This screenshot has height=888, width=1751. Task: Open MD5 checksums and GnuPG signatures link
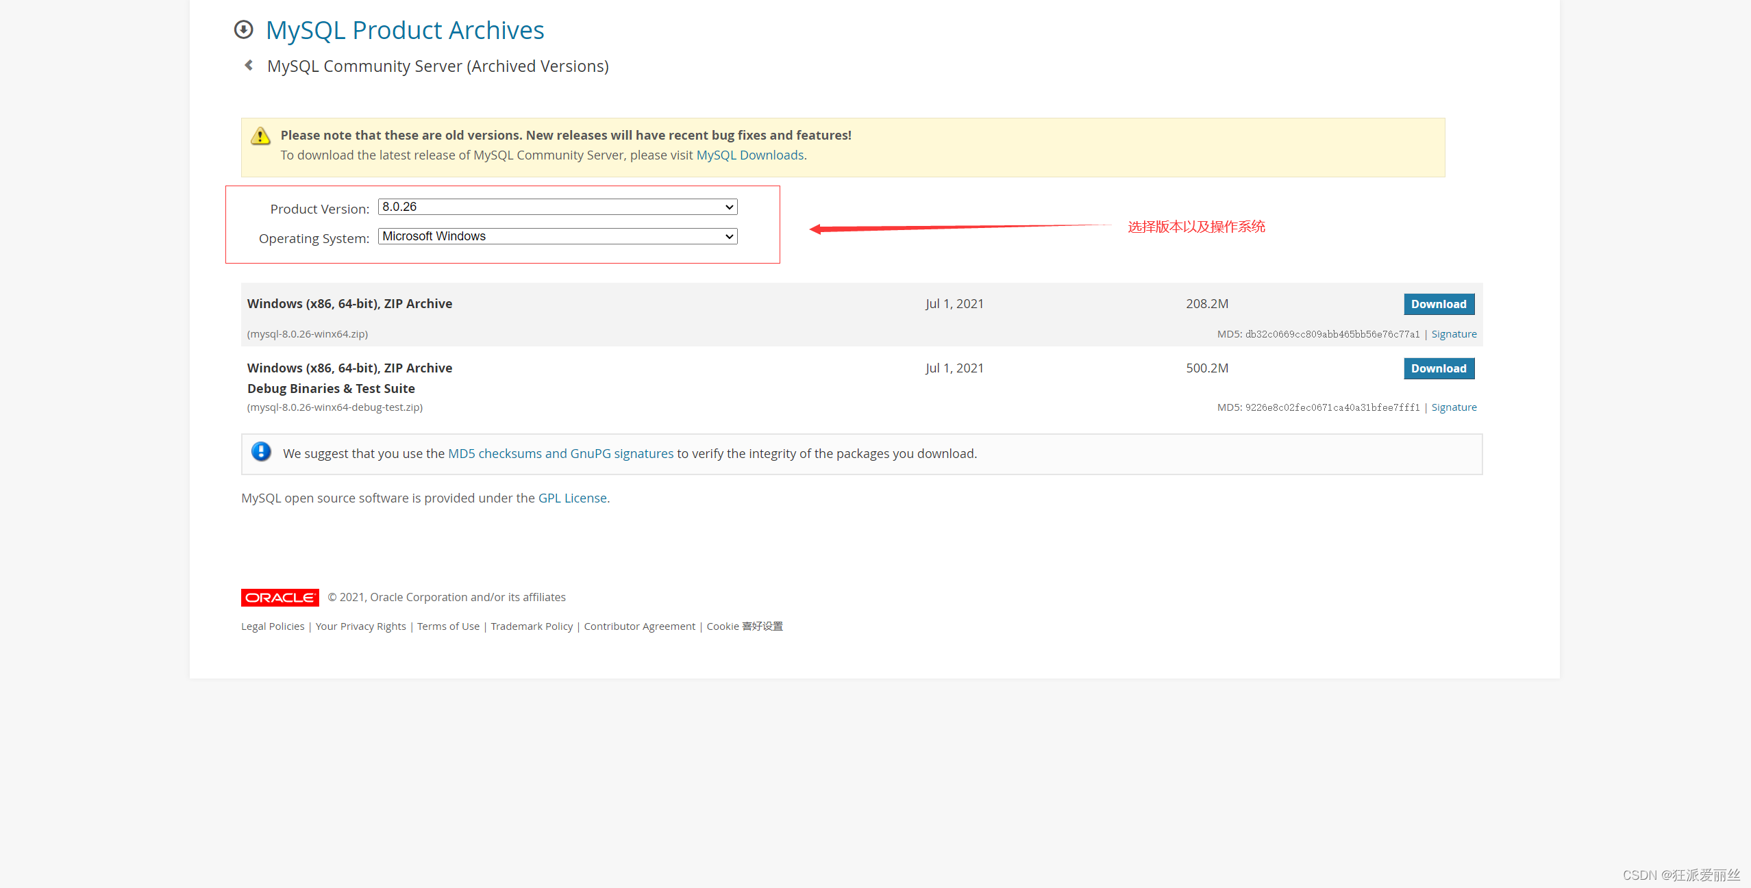pyautogui.click(x=560, y=454)
